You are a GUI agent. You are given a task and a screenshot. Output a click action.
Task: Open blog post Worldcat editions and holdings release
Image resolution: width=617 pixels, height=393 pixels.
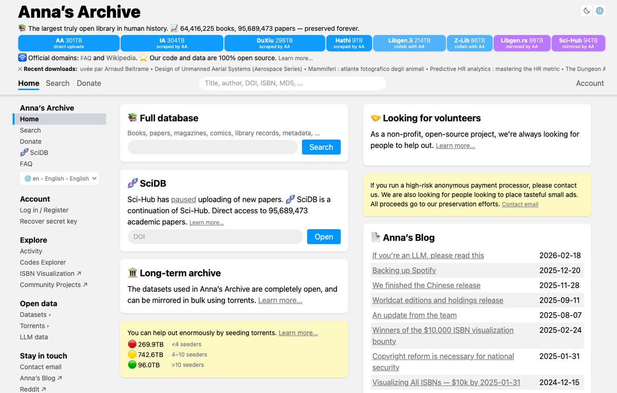click(x=437, y=300)
